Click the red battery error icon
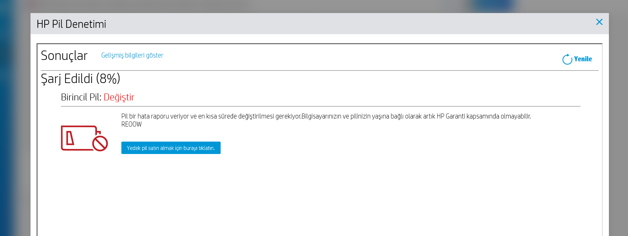Viewport: 628px width, 236px height. click(84, 138)
